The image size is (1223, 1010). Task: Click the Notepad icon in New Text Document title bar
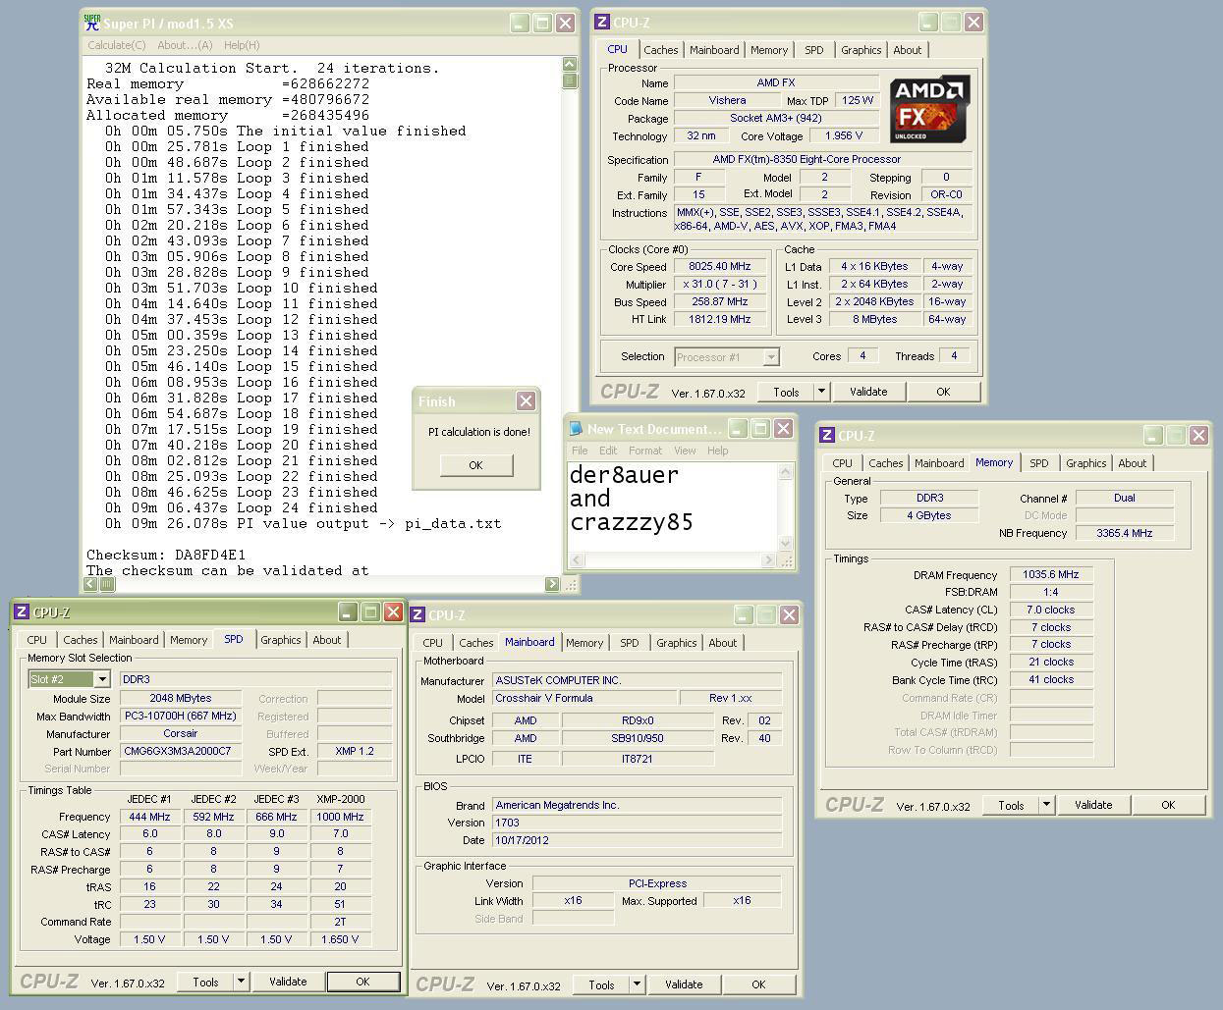(576, 429)
